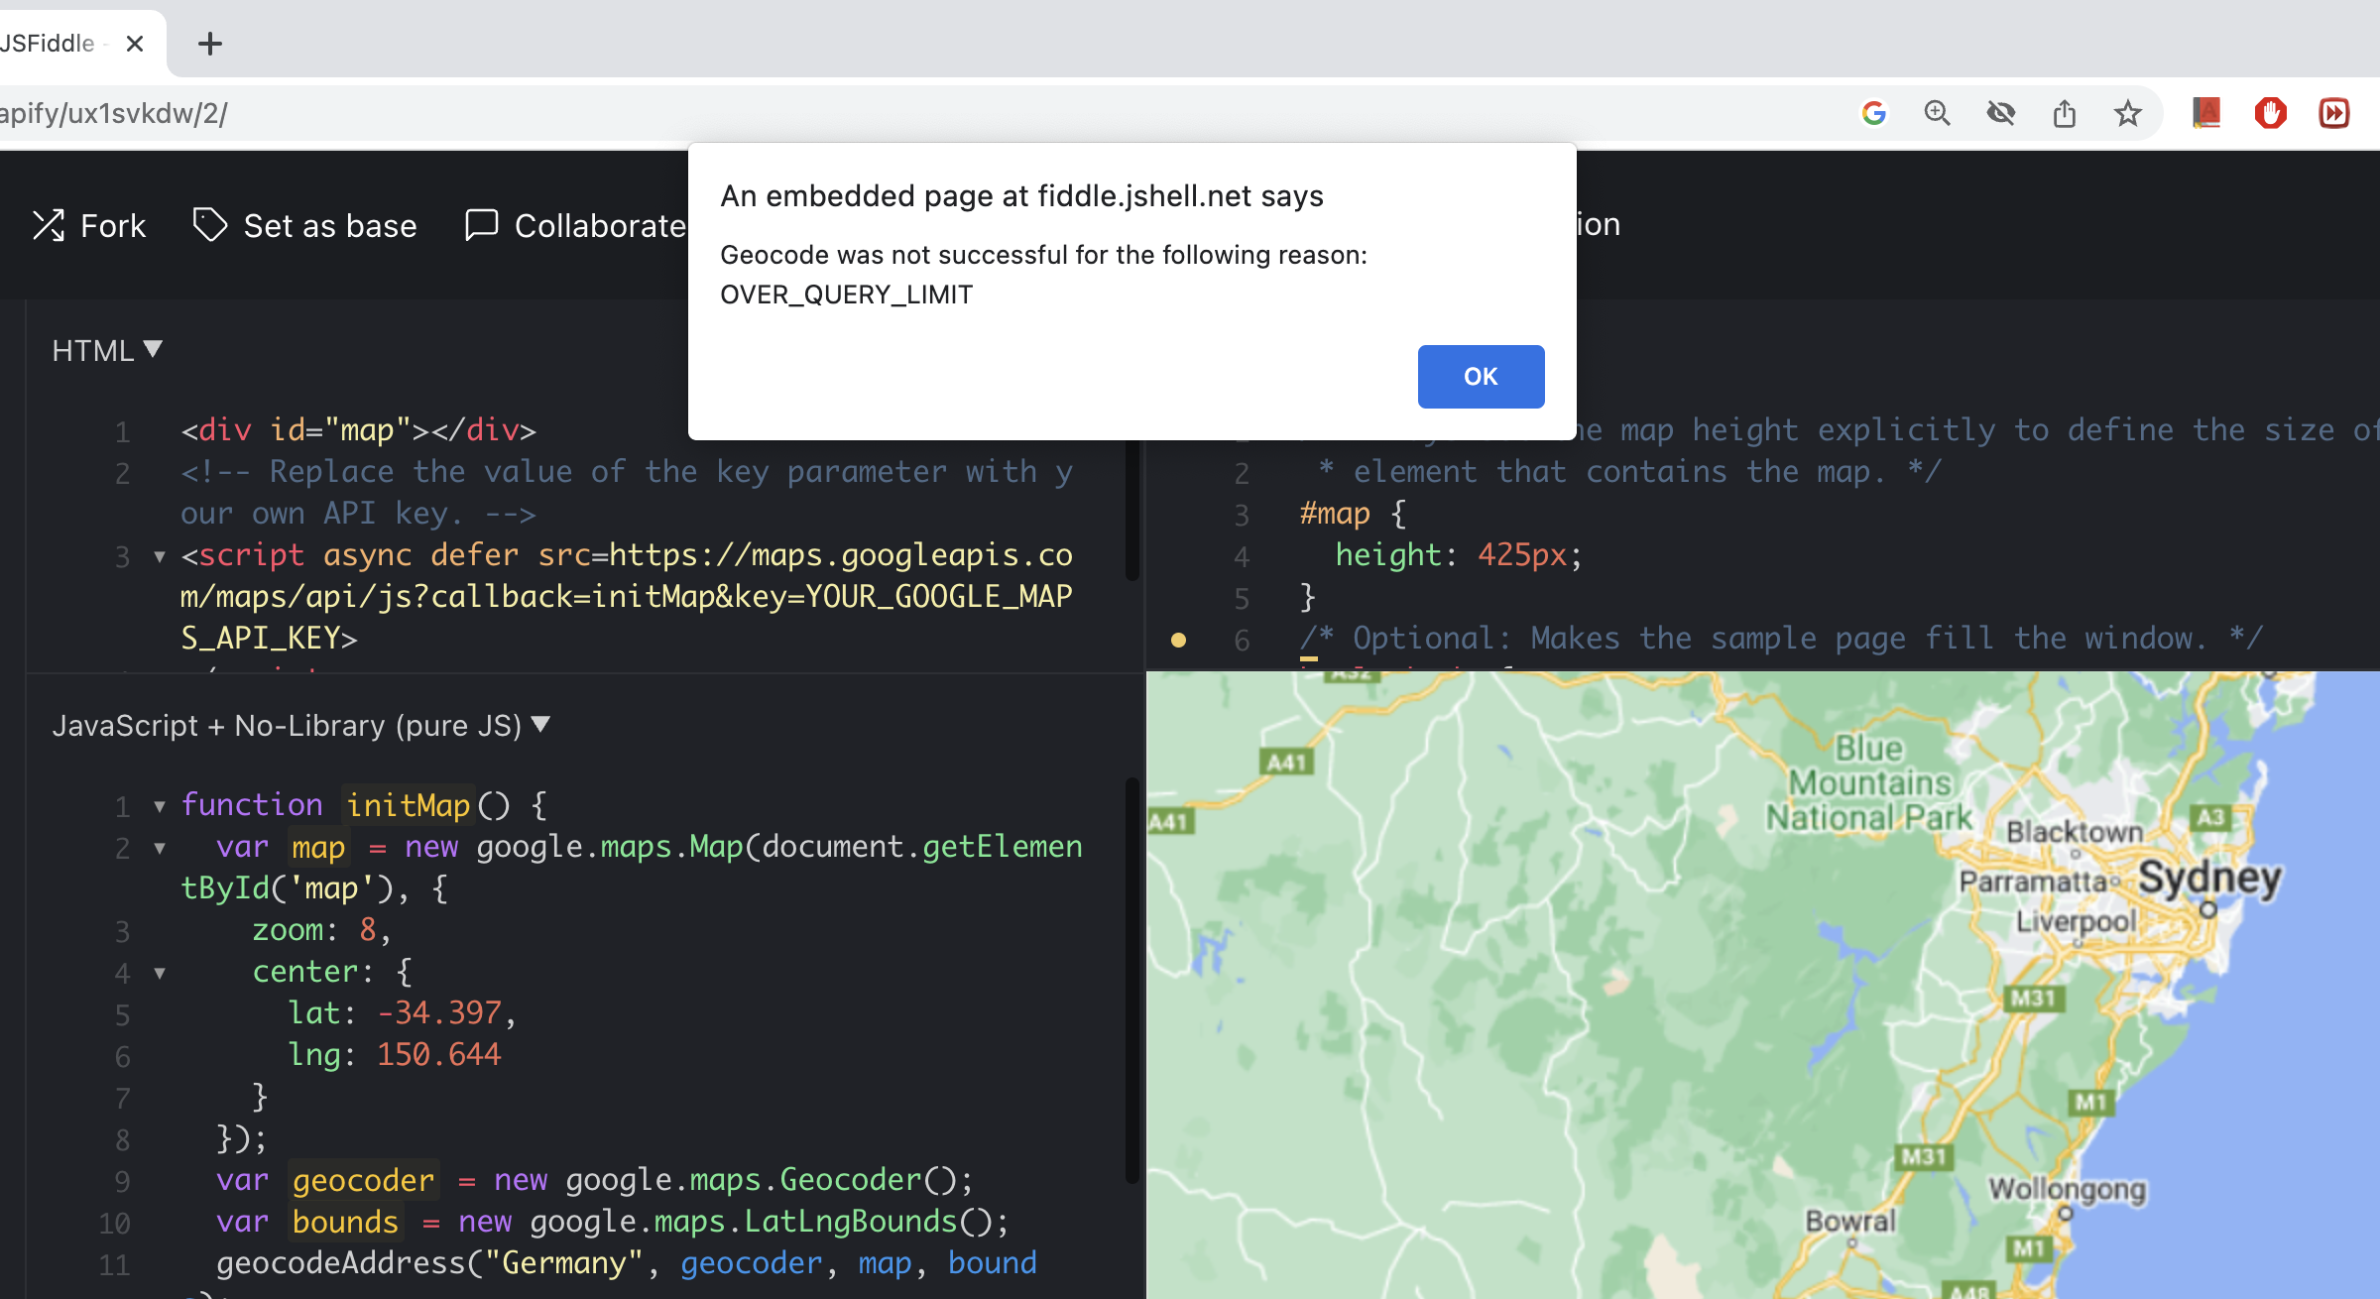The height and width of the screenshot is (1299, 2380).
Task: Open the JavaScript + No-Library dropdown
Action: click(300, 725)
